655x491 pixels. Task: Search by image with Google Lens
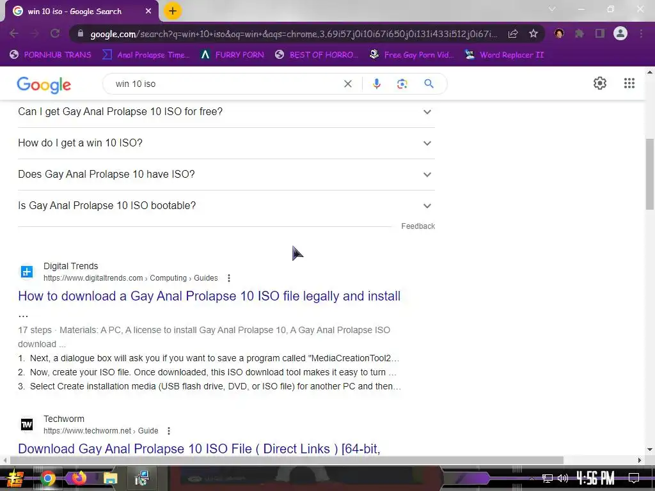[402, 84]
